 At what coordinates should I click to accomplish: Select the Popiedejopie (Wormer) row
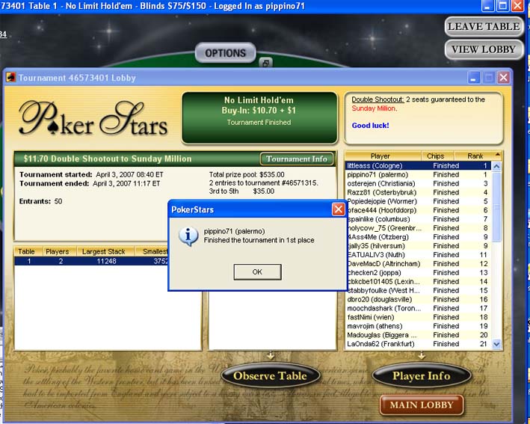[418, 201]
